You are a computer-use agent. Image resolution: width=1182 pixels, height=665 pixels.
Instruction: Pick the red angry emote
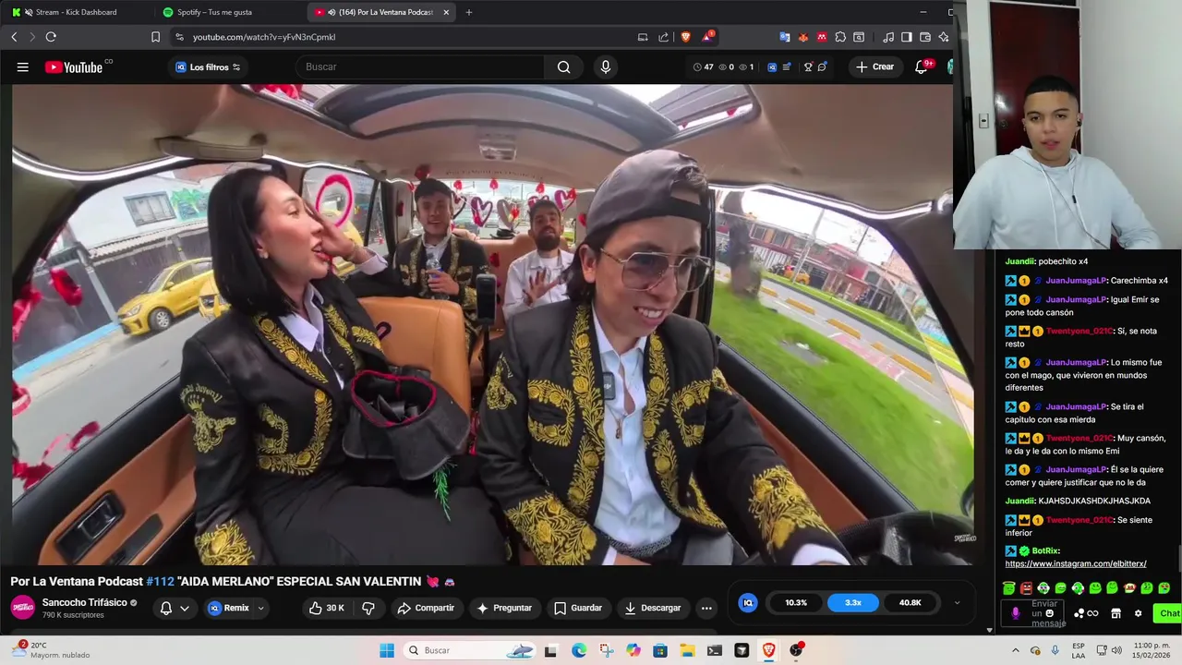[x=1026, y=588]
